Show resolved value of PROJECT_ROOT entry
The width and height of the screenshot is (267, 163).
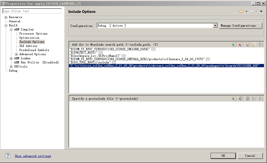point(101,52)
